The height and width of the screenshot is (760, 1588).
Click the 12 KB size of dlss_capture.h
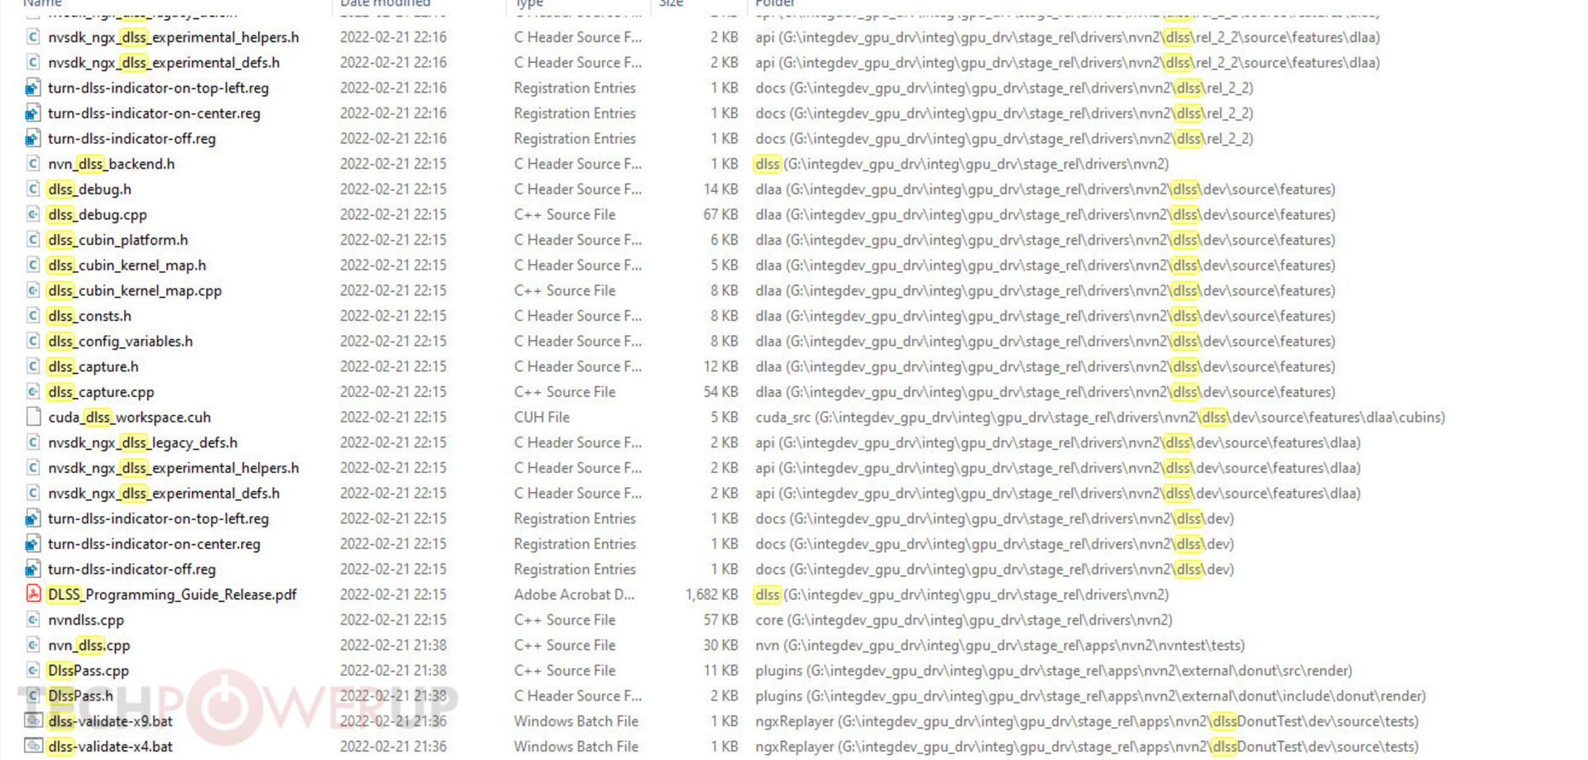[x=720, y=366]
